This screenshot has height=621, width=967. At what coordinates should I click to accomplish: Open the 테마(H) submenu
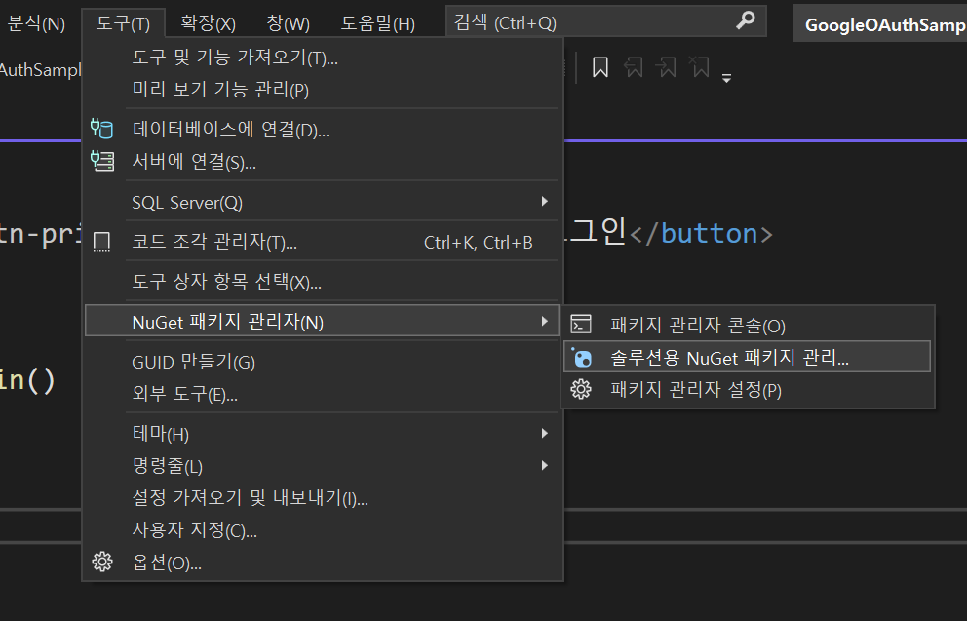[322, 434]
